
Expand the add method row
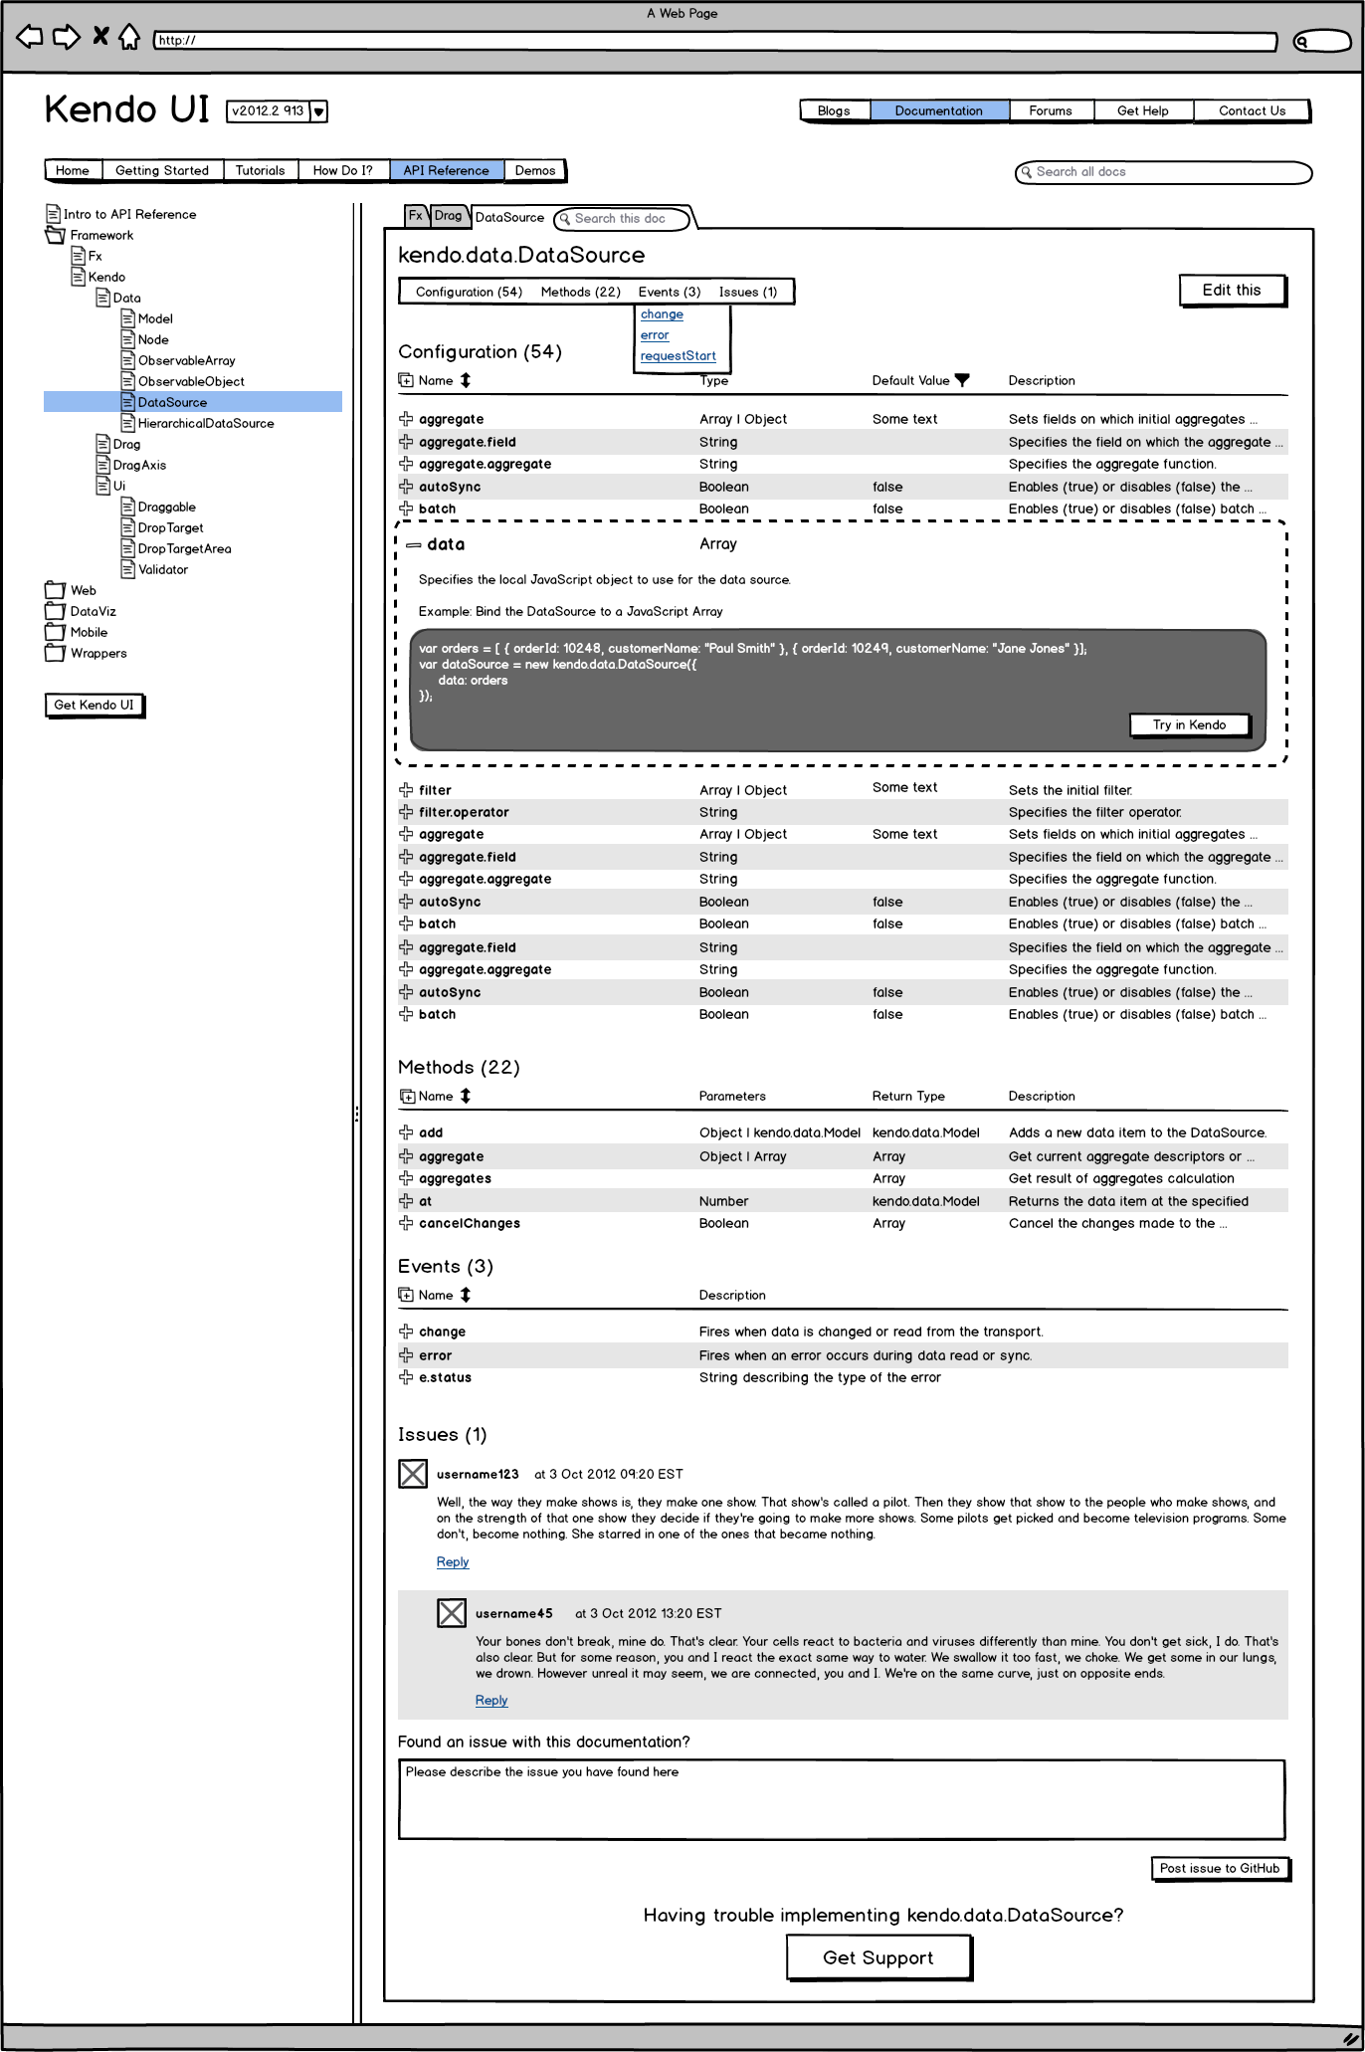click(406, 1132)
